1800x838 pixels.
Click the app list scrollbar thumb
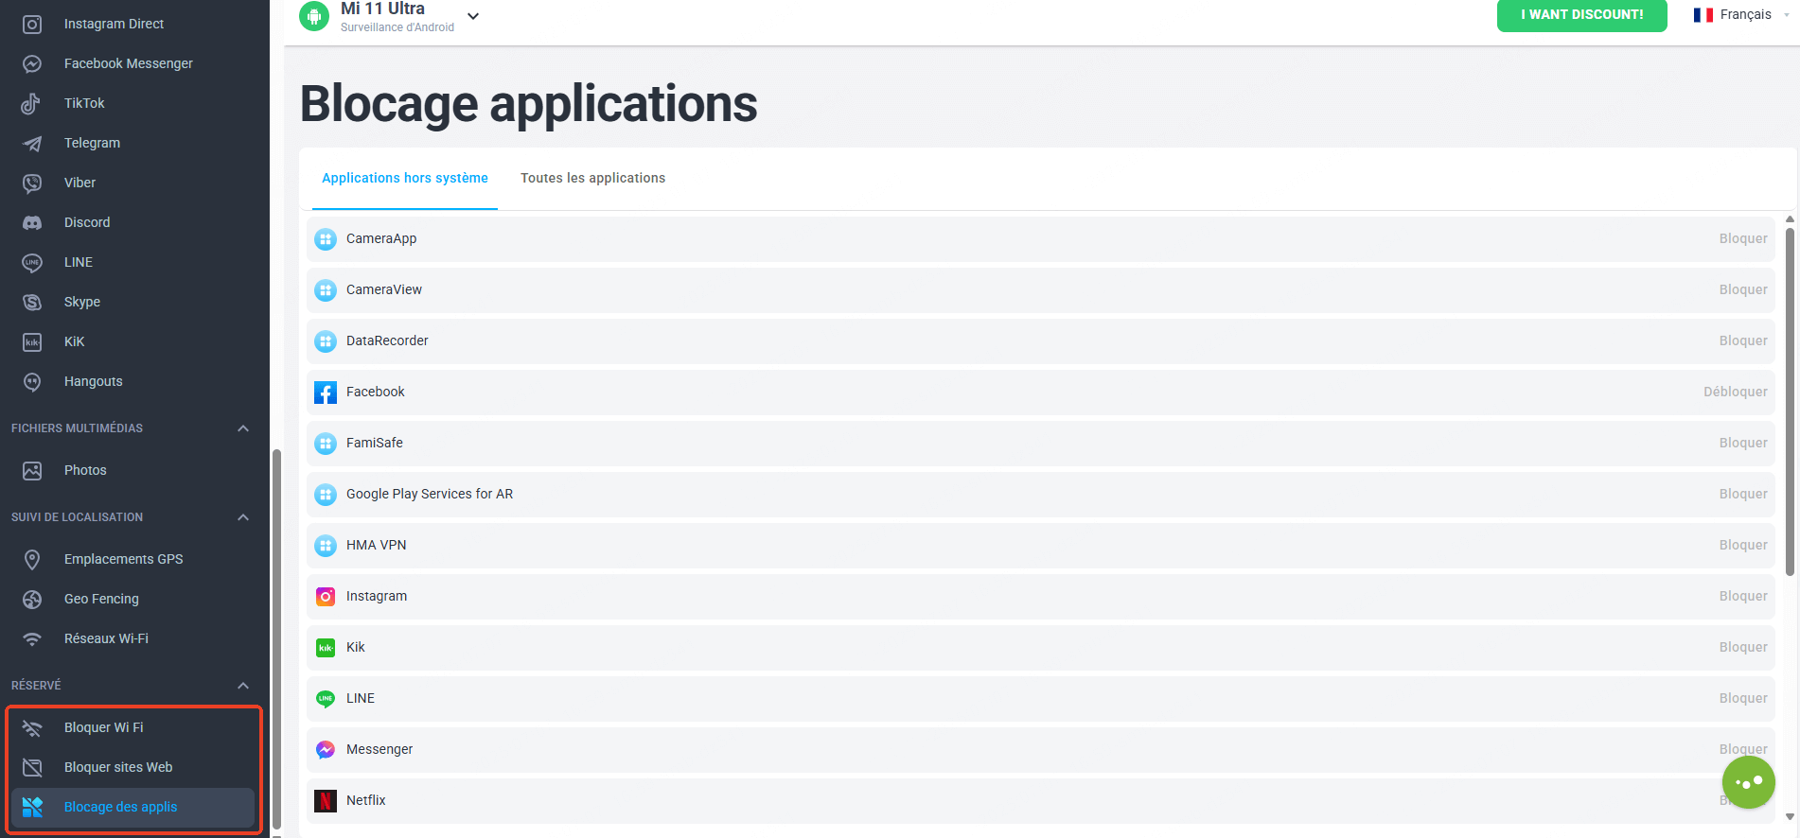pyautogui.click(x=1790, y=401)
